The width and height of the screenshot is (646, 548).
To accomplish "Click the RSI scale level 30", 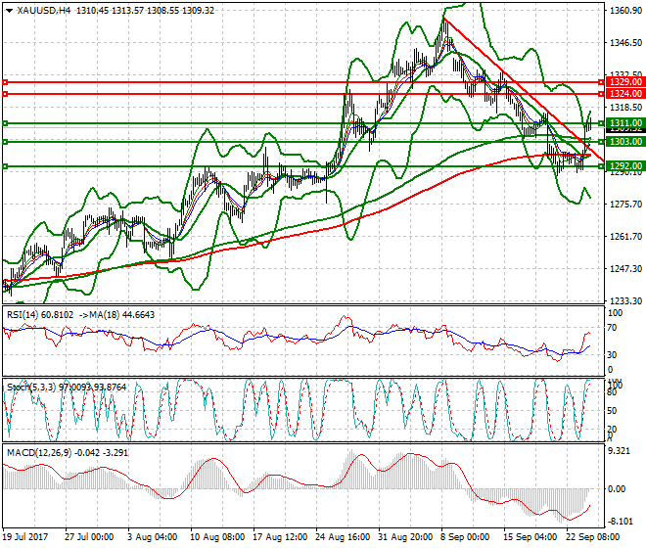I will [613, 354].
